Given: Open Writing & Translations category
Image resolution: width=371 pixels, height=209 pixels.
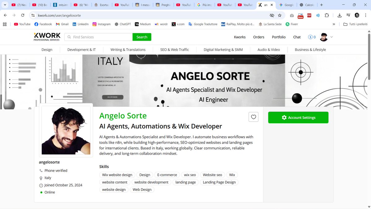Looking at the screenshot, I should [x=128, y=50].
